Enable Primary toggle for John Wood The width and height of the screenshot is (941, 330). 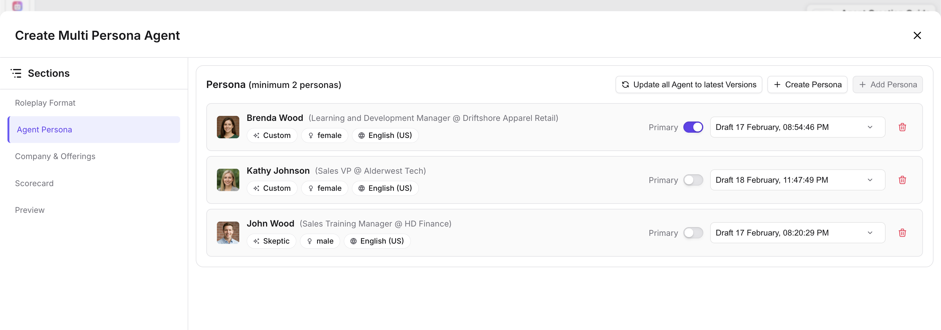click(x=693, y=233)
